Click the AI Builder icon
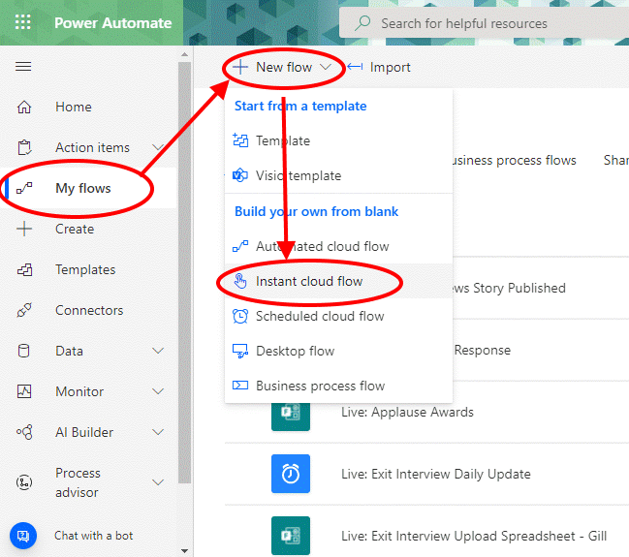629x557 pixels. (x=24, y=432)
